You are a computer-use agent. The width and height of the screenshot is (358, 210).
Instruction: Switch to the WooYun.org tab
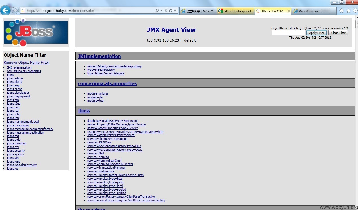click(310, 11)
